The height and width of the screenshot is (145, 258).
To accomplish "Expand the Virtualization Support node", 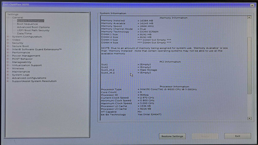I will point(8,65).
